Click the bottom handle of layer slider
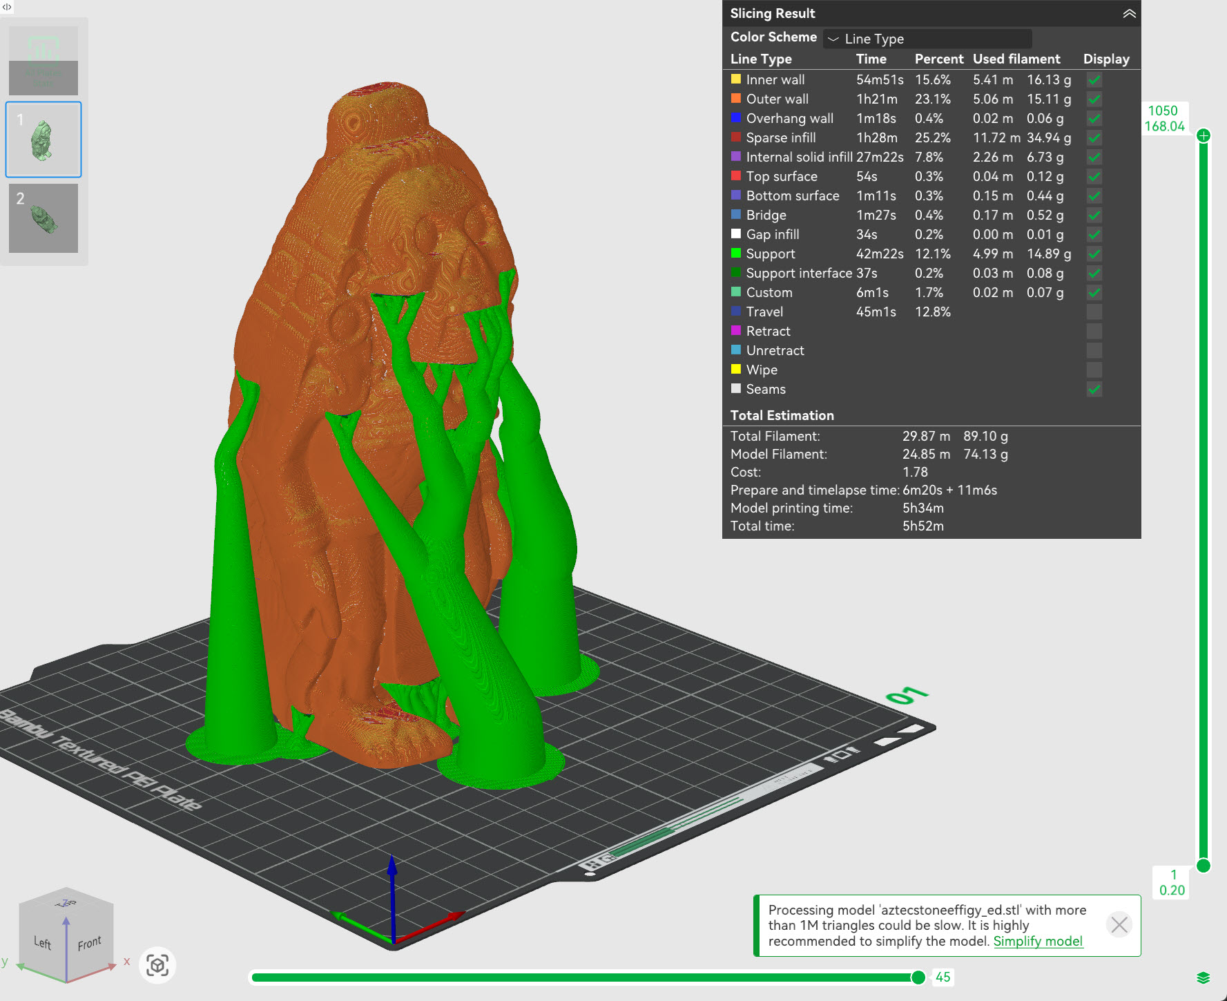This screenshot has width=1227, height=1001. point(1204,866)
